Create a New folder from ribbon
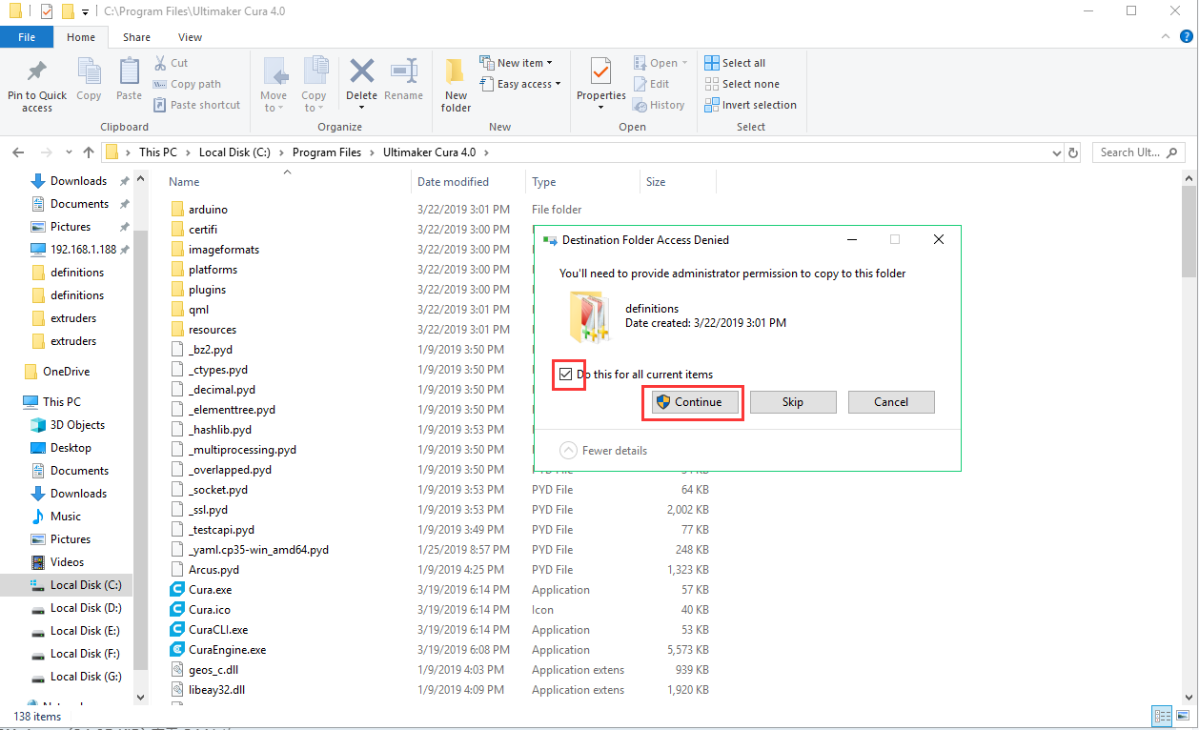 click(456, 83)
